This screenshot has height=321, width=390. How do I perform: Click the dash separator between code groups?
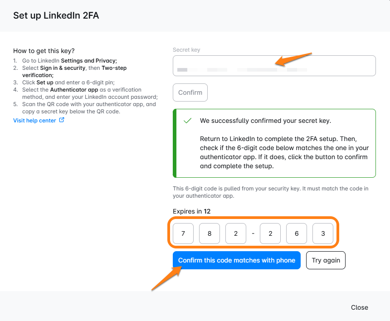[x=253, y=234]
